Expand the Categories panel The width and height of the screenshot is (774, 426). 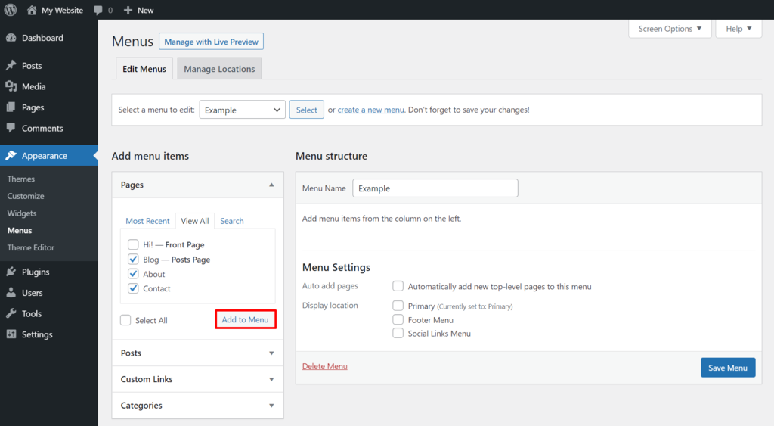(x=197, y=406)
